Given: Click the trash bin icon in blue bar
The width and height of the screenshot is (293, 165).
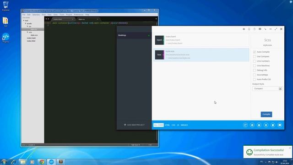Looking at the screenshot, I should (x=273, y=125).
